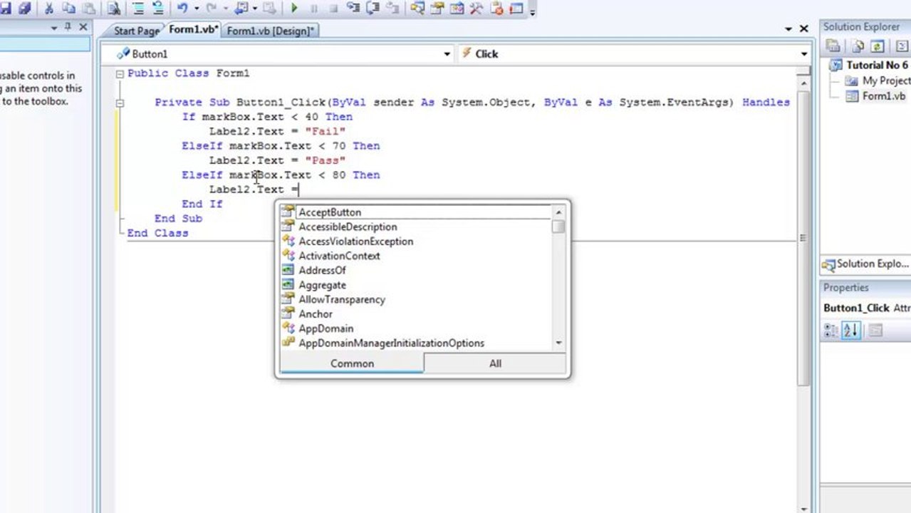Click the Copy toolbar icon
This screenshot has height=513, width=911.
pos(68,9)
